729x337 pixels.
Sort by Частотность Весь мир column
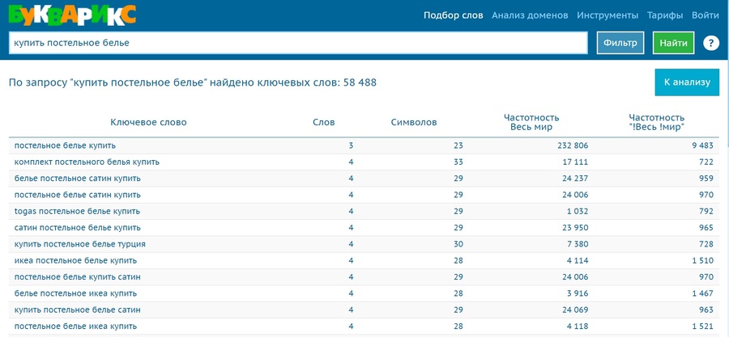(x=531, y=123)
